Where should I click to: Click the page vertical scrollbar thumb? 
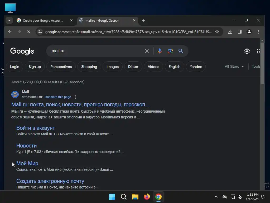click(262, 63)
